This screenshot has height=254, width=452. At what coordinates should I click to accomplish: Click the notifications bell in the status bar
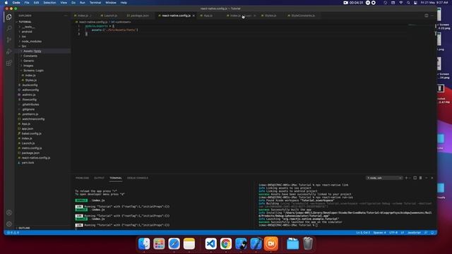tap(432, 233)
